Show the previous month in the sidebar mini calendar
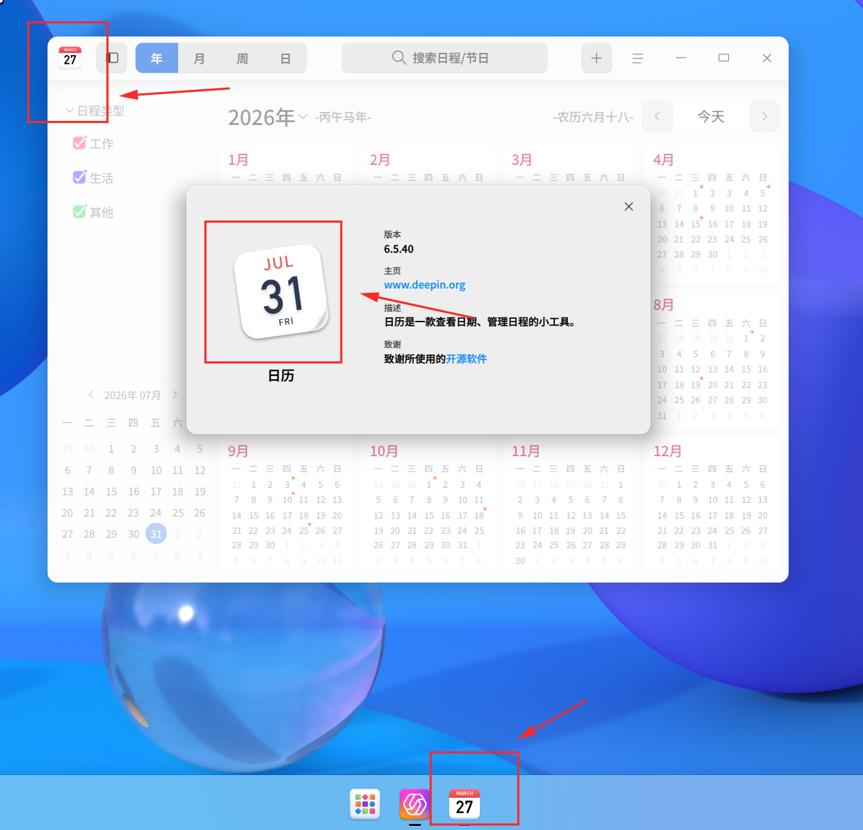This screenshot has height=830, width=863. (x=91, y=395)
